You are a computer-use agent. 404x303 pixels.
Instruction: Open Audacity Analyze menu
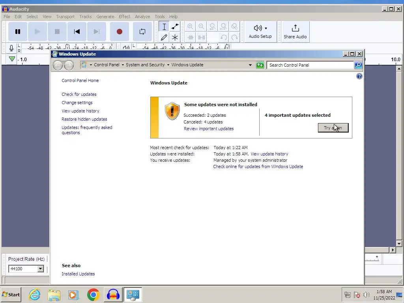point(142,17)
